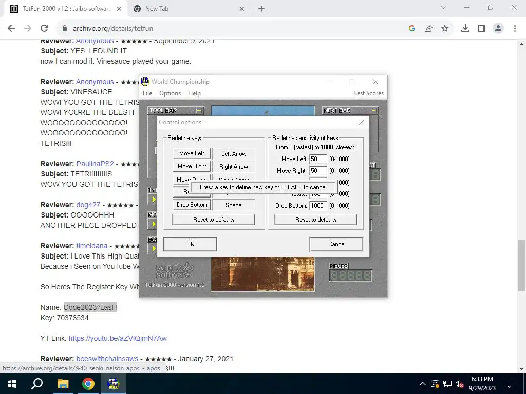Open File Explorer from taskbar
Viewport: 526px width, 394px height.
click(63, 384)
